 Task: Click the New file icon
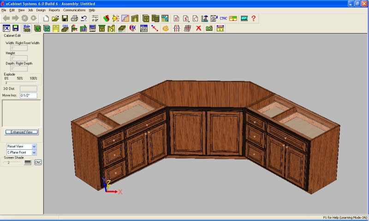click(x=46, y=18)
